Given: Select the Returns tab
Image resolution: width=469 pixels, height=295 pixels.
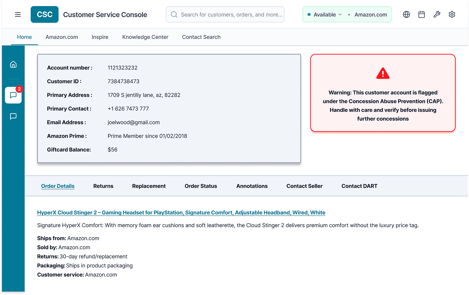Looking at the screenshot, I should pos(103,186).
